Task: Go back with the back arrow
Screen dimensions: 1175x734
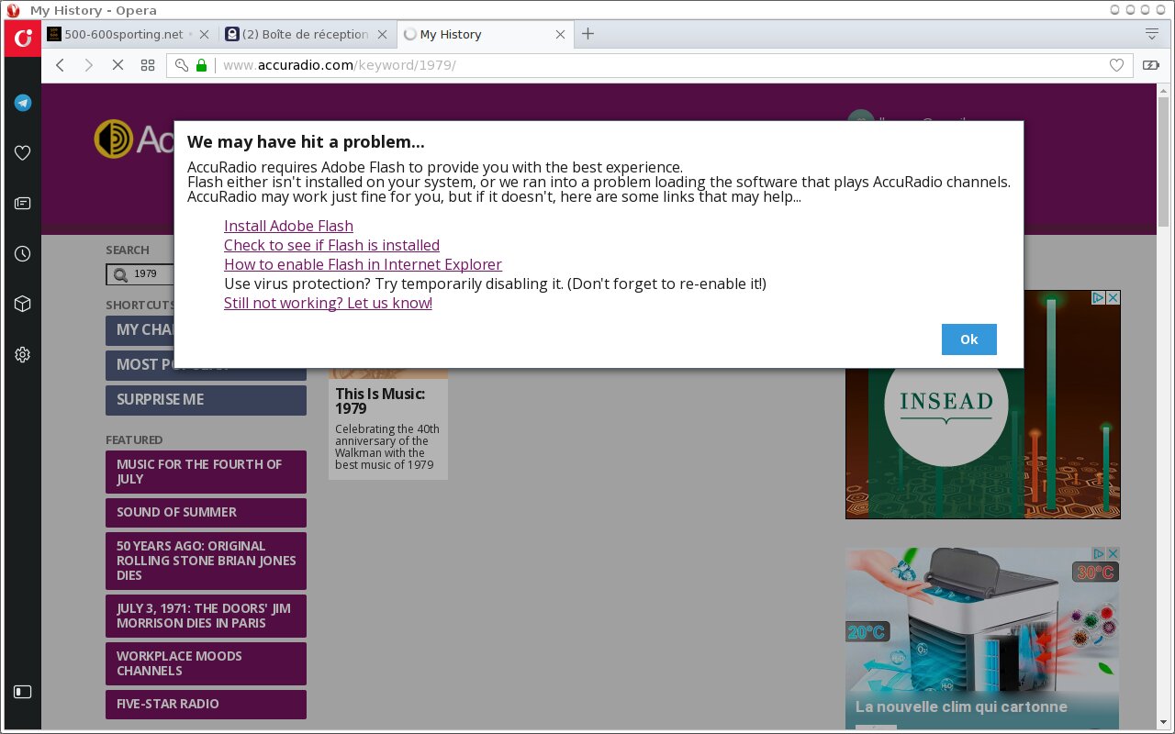Action: click(x=61, y=65)
